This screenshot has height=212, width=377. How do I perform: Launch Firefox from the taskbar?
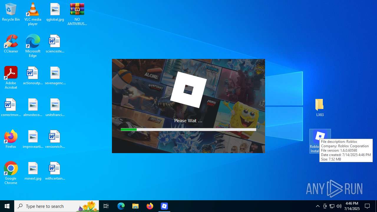point(150,206)
